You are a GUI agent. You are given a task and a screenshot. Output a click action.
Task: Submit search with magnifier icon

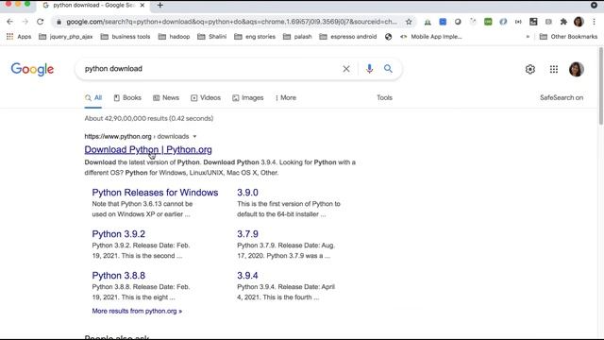(x=388, y=69)
